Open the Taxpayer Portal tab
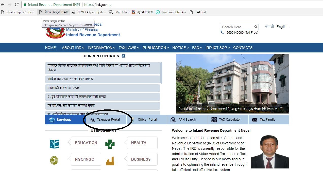This screenshot has width=323, height=171. tap(106, 120)
